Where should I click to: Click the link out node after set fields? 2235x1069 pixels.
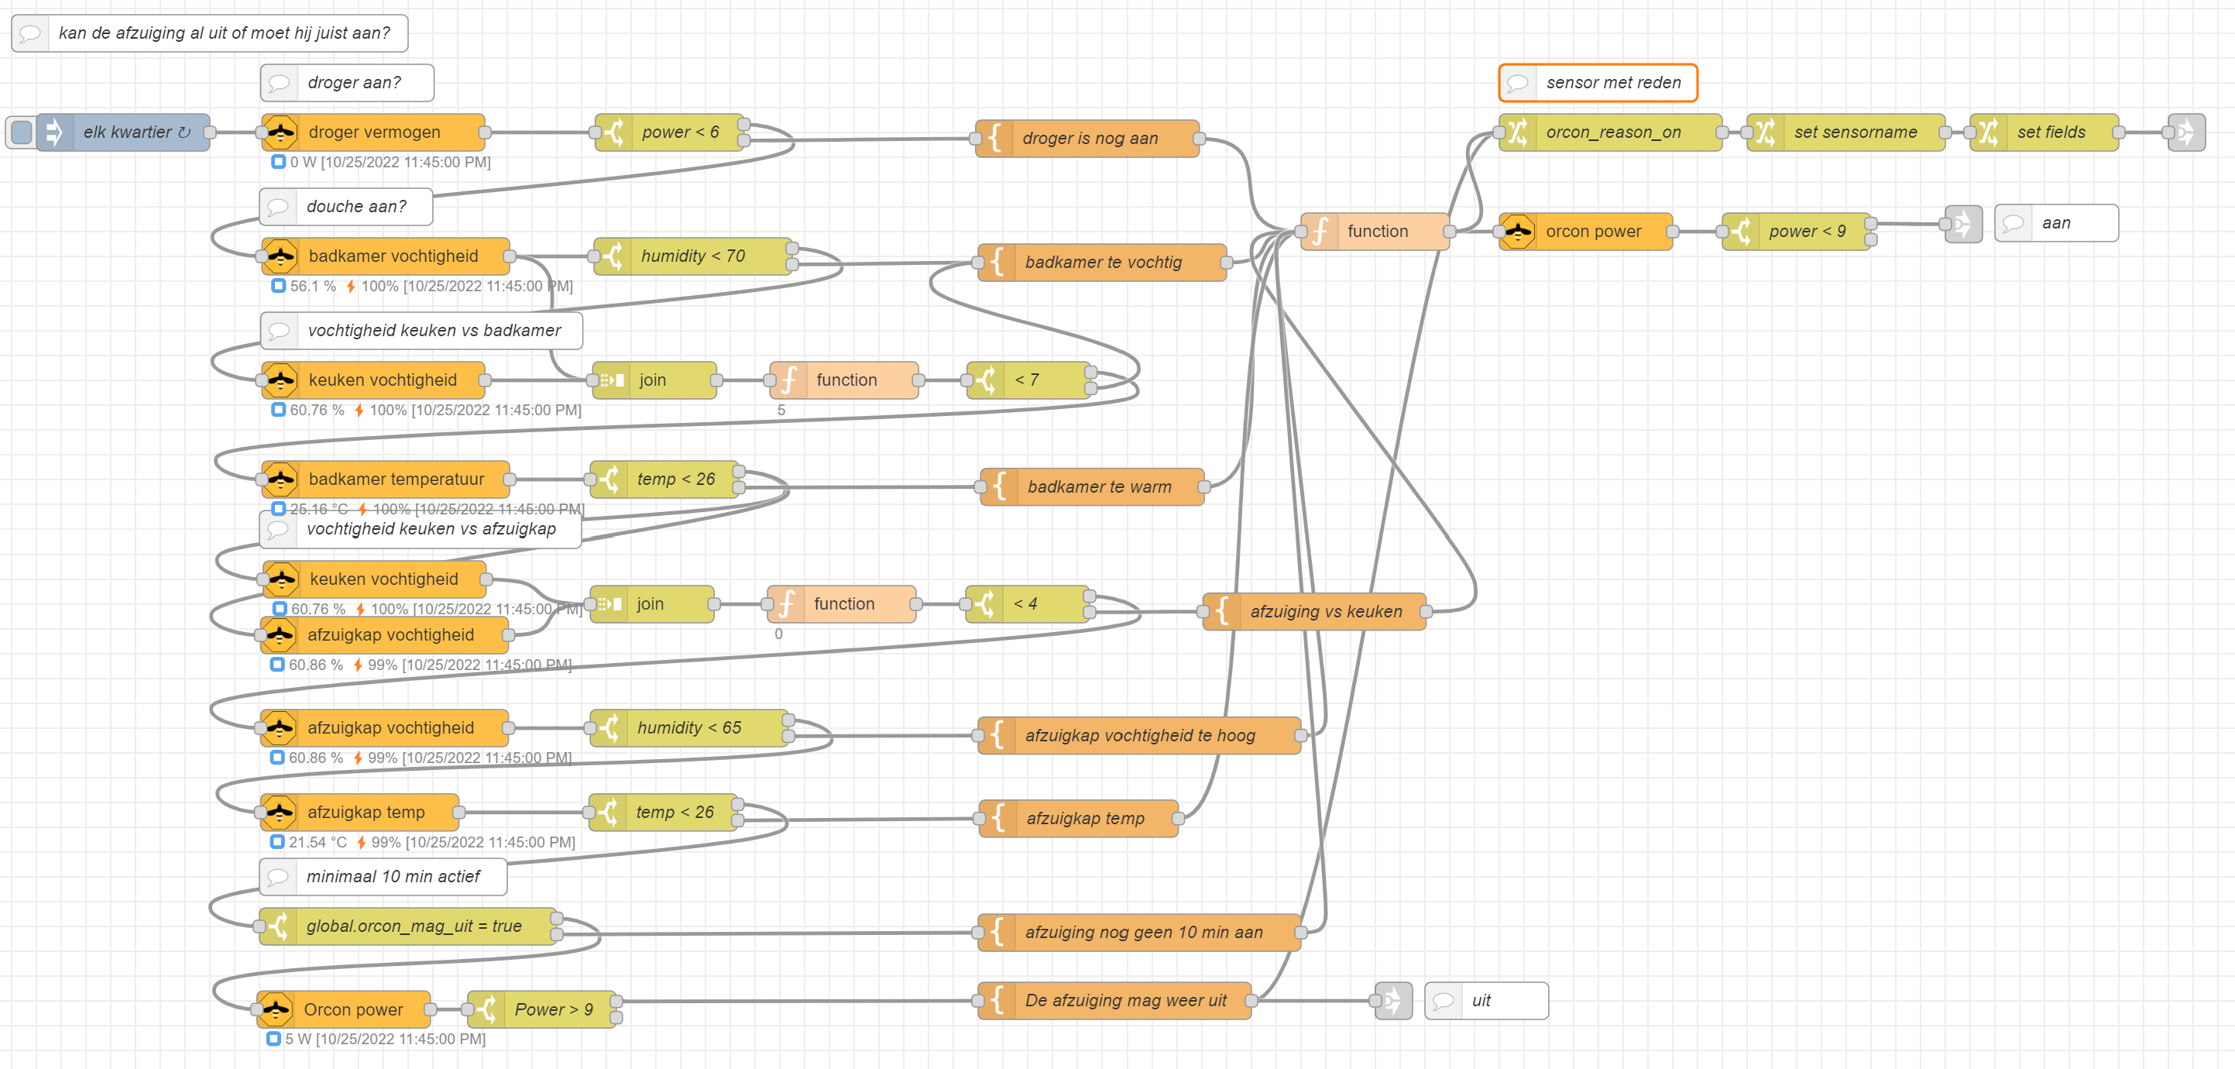2186,132
